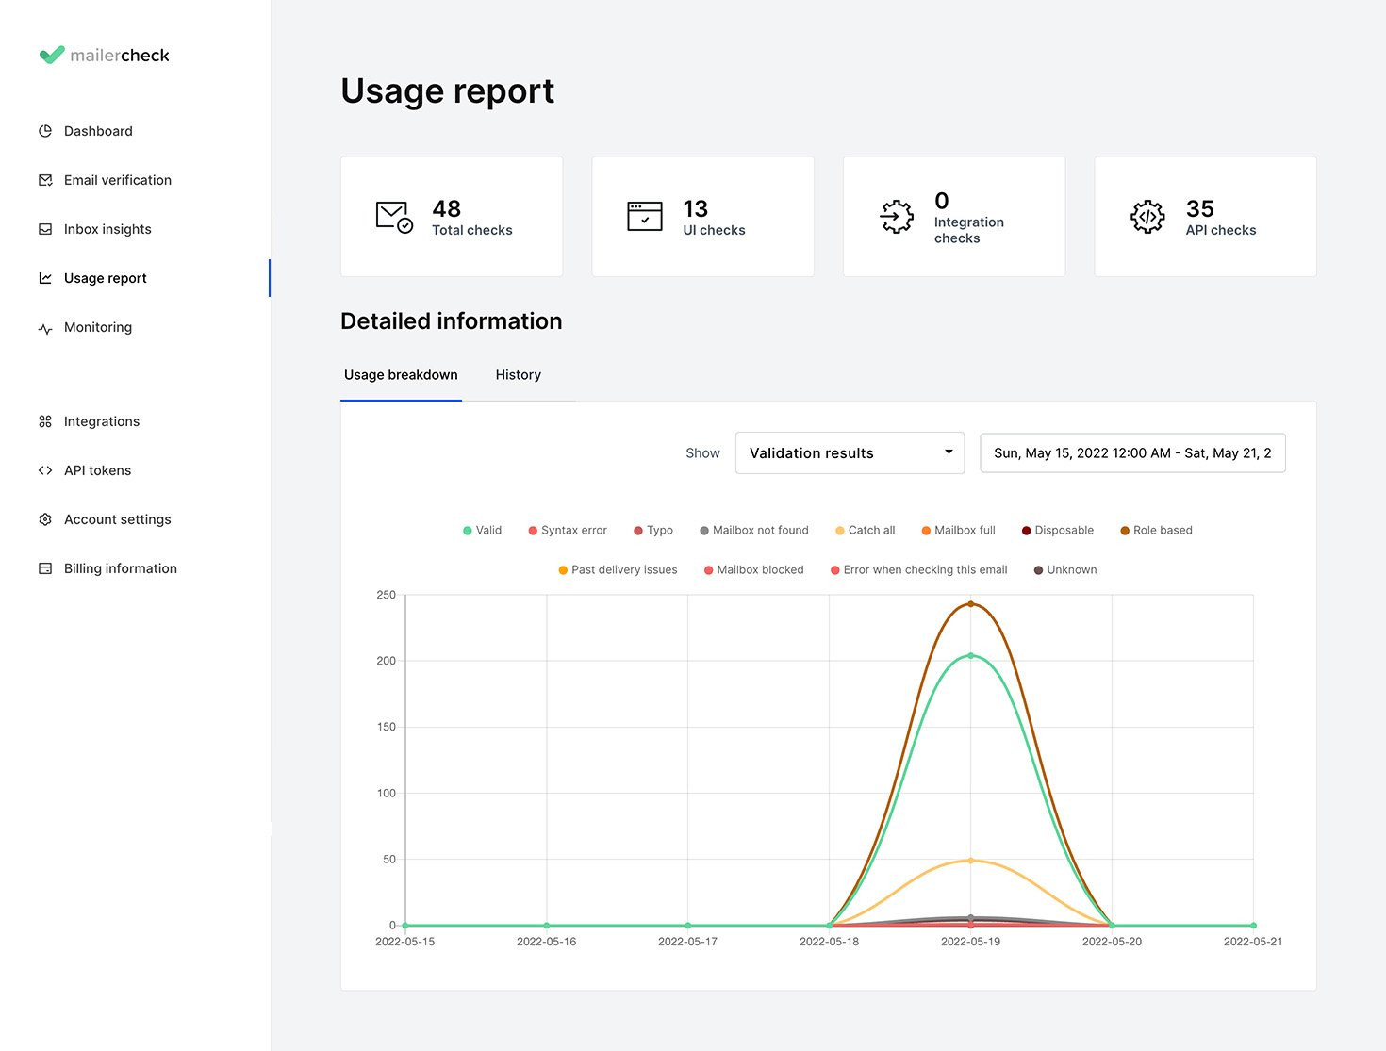Click the API tokens code brackets icon
This screenshot has width=1386, height=1051.
tap(45, 470)
